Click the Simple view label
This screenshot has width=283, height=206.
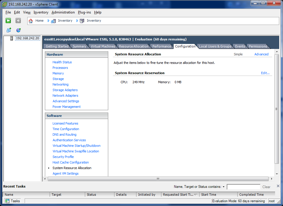click(x=238, y=54)
